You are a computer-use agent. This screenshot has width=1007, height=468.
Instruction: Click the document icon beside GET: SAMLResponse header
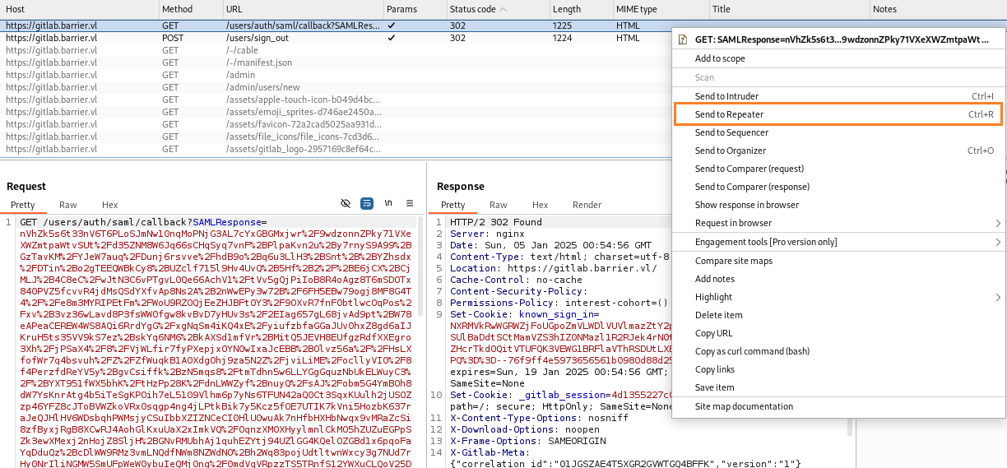point(683,39)
